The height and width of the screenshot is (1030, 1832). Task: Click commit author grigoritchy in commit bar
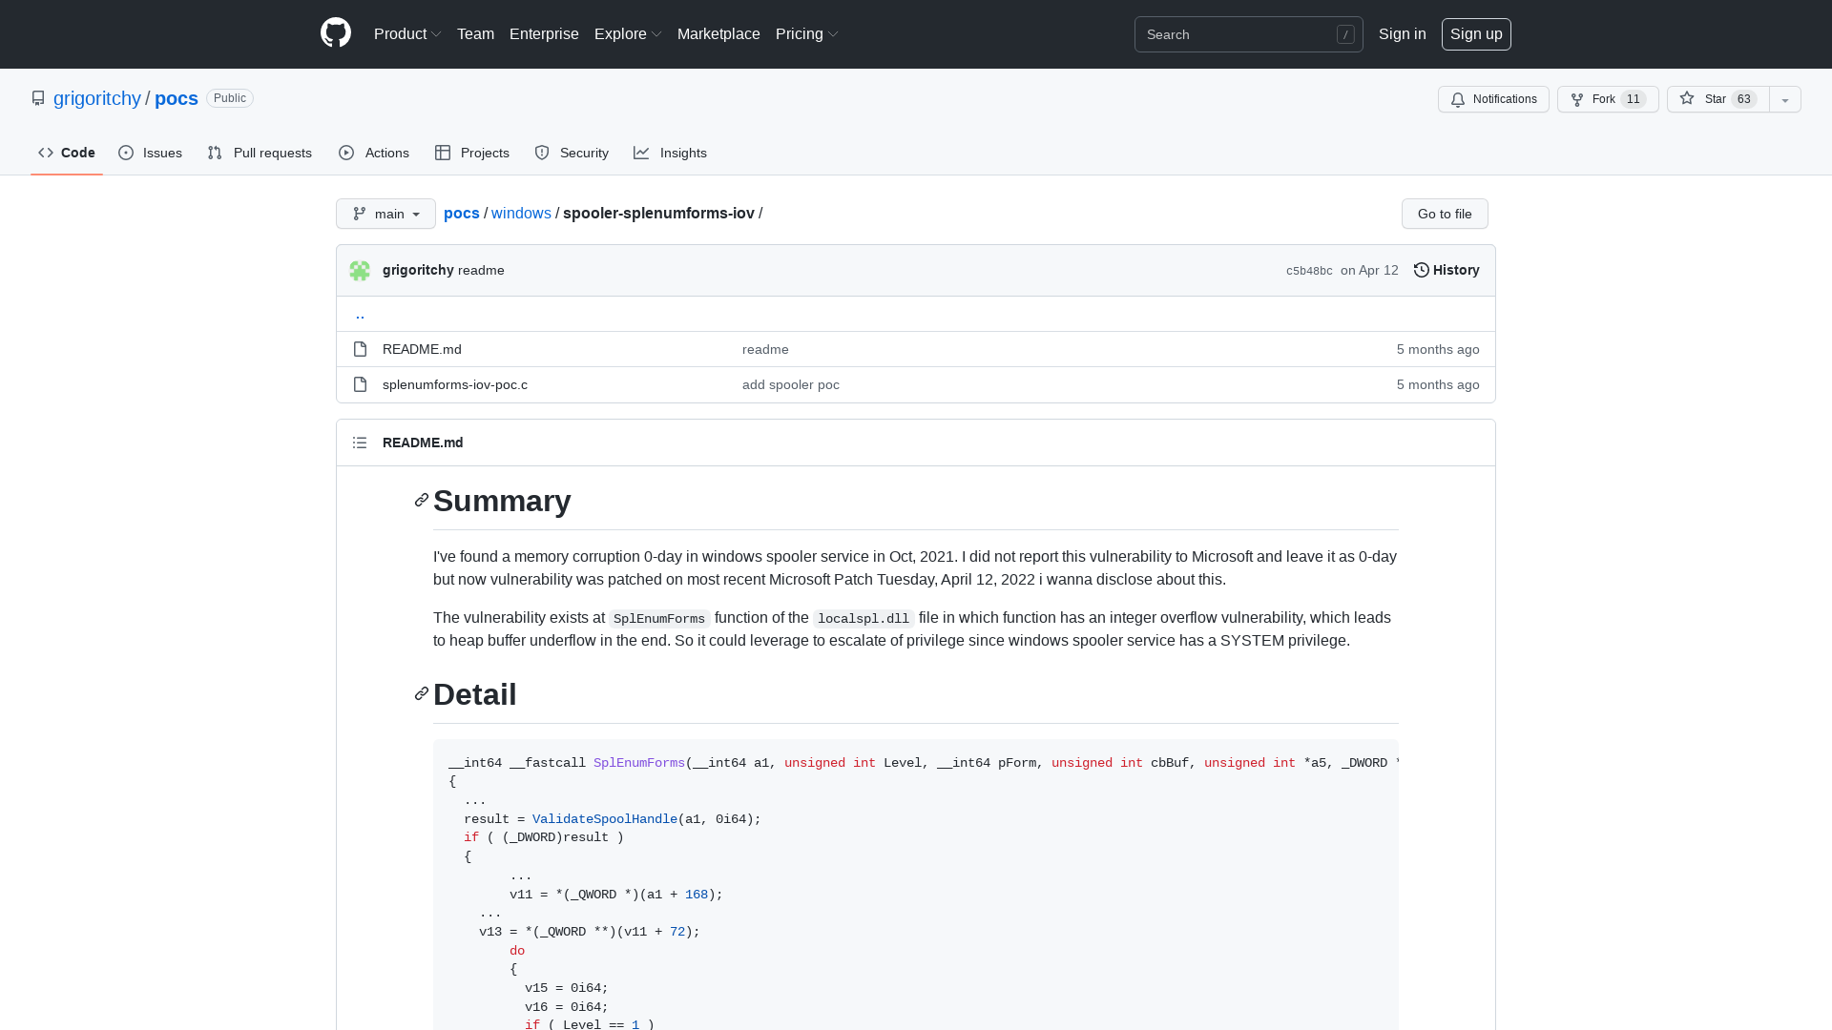point(418,270)
